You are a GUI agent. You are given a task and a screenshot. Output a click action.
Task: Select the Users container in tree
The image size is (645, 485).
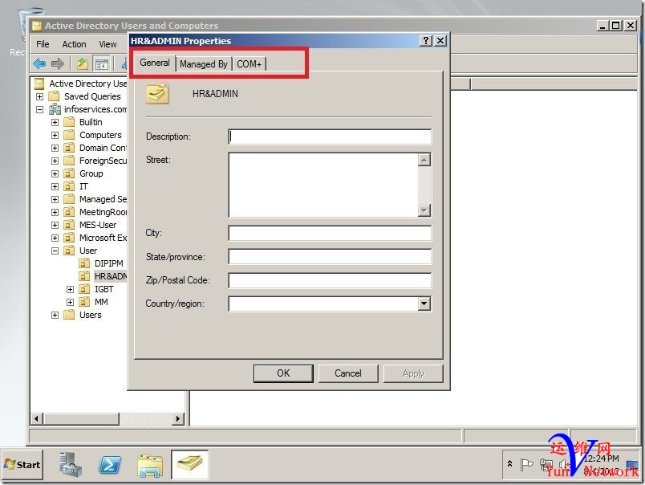pos(91,315)
